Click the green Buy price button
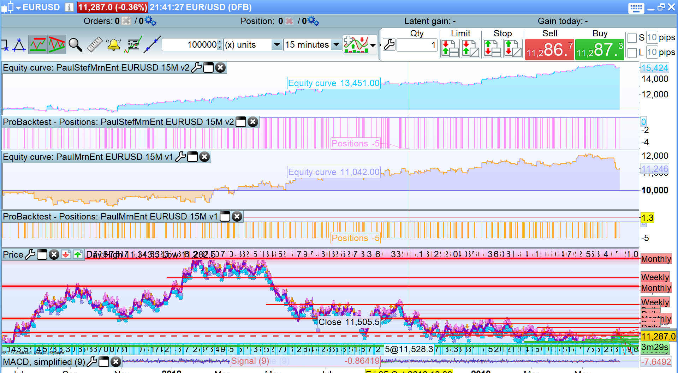This screenshot has height=373, width=678. pyautogui.click(x=600, y=49)
